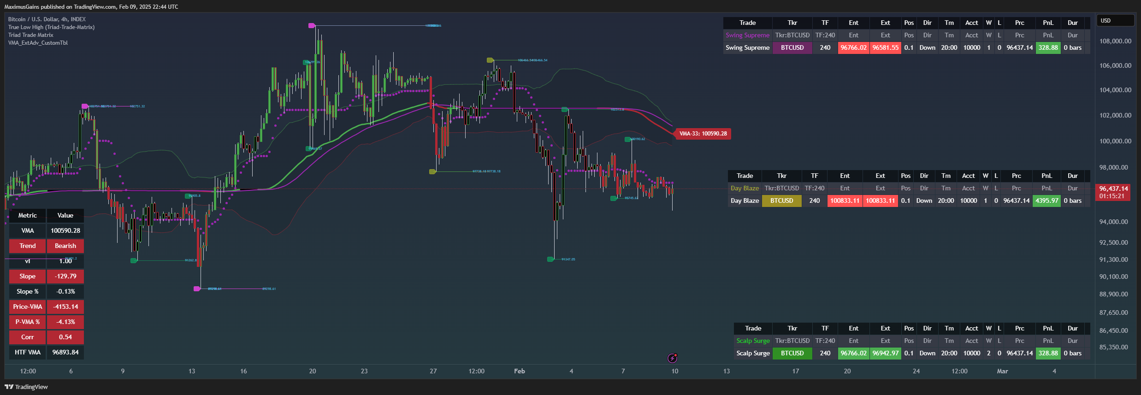The height and width of the screenshot is (395, 1141).
Task: Click the VMA value cell 100590.28 in the metric table
Action: point(65,231)
